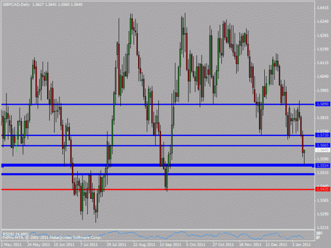Click the 12 Dec 2011 date label
This screenshot has height=248, width=331.
tap(276, 244)
